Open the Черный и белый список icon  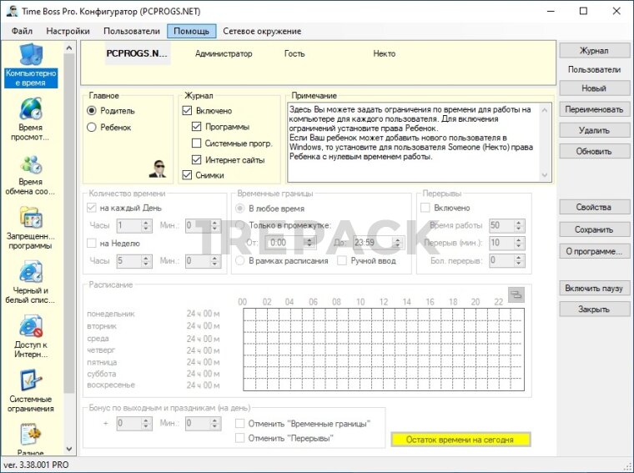pos(30,273)
